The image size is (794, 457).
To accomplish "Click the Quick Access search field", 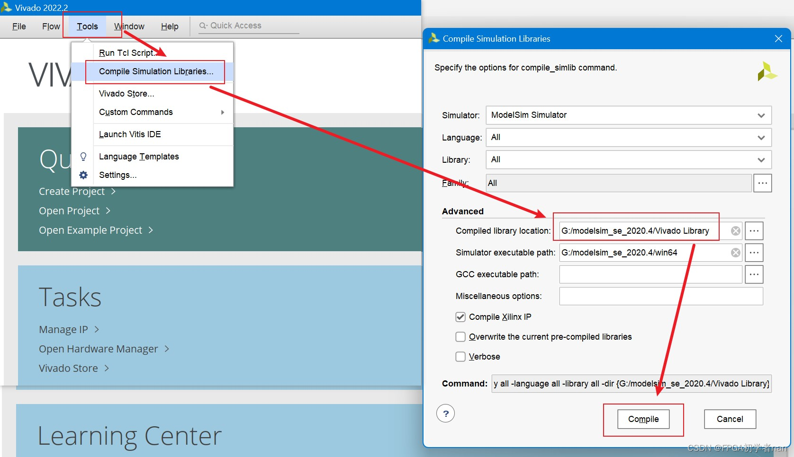I will [249, 26].
